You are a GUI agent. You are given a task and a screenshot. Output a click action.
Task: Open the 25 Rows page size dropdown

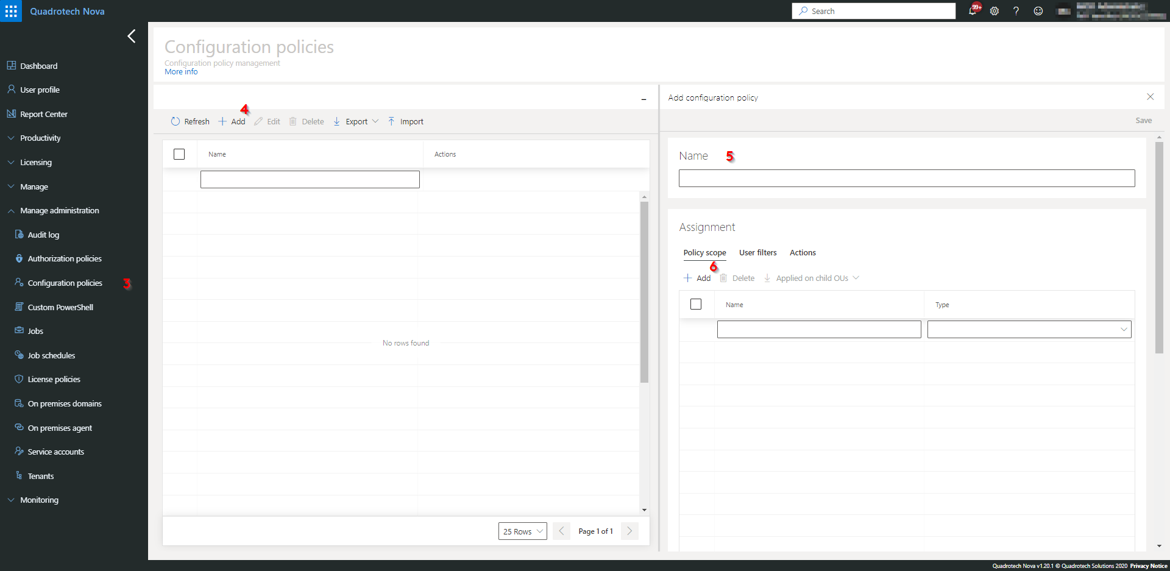point(523,531)
